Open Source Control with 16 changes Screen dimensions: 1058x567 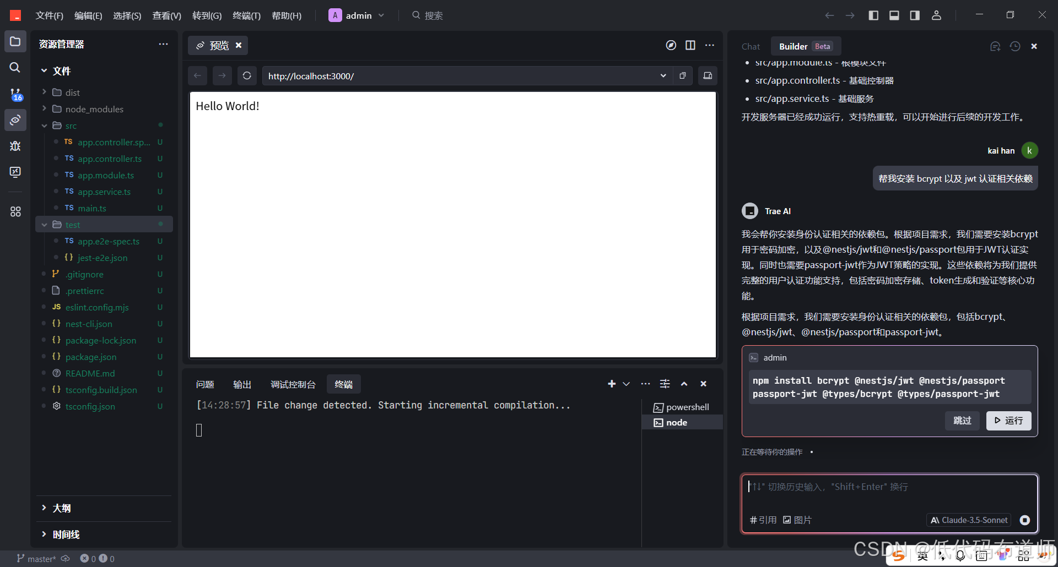coord(15,94)
